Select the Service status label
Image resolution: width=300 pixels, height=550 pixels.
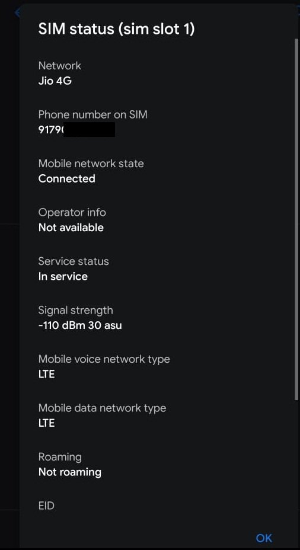pos(74,261)
